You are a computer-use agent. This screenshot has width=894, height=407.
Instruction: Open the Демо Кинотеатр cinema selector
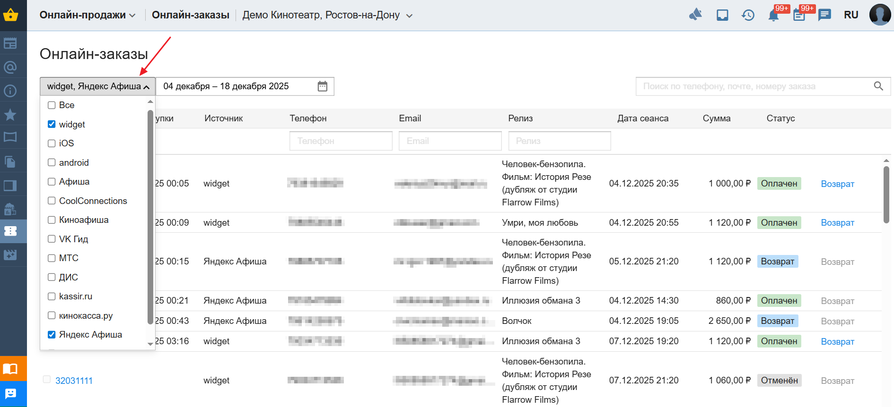327,15
